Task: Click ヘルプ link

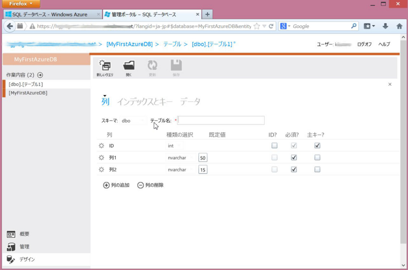Action: 384,44
